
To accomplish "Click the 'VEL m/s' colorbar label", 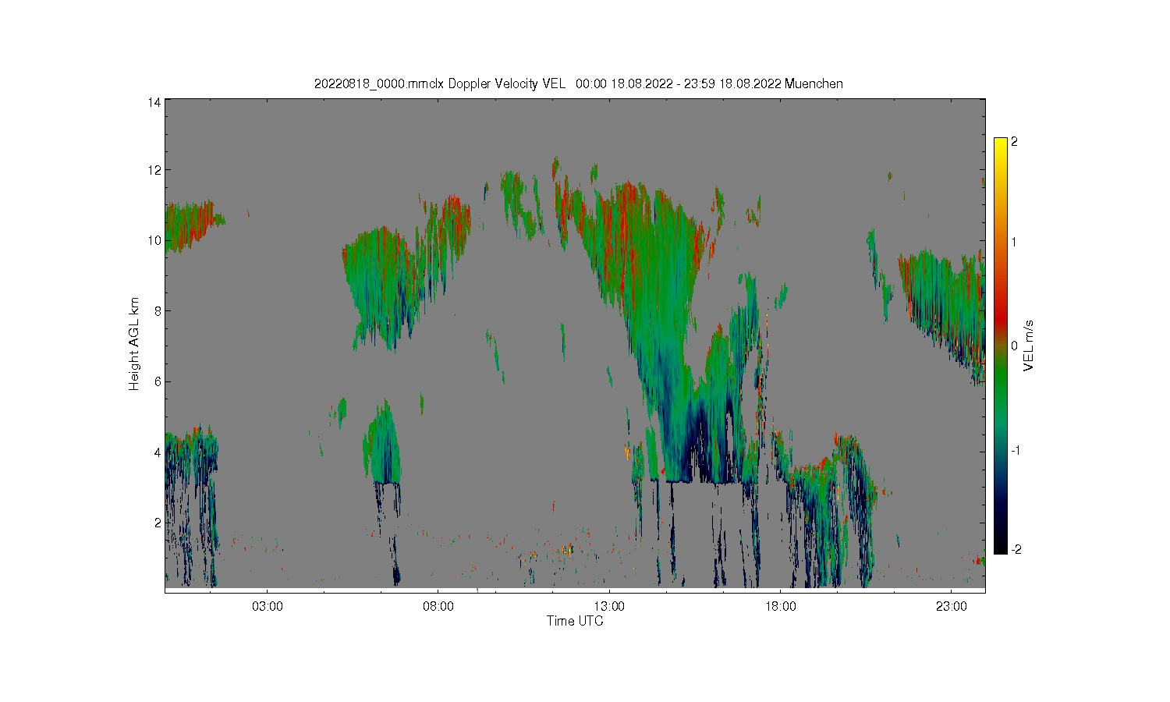I will (x=1029, y=346).
